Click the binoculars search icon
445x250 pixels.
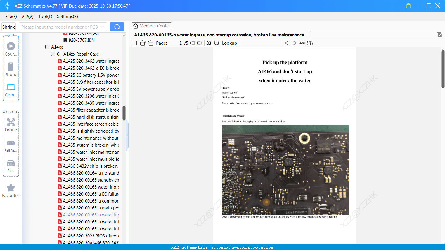click(x=310, y=43)
